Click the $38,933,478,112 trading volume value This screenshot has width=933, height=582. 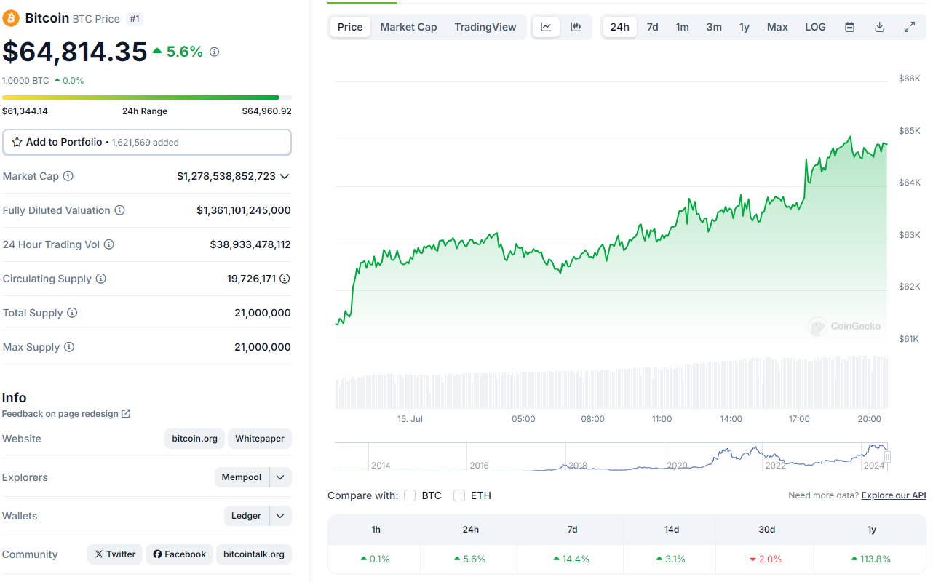coord(250,244)
